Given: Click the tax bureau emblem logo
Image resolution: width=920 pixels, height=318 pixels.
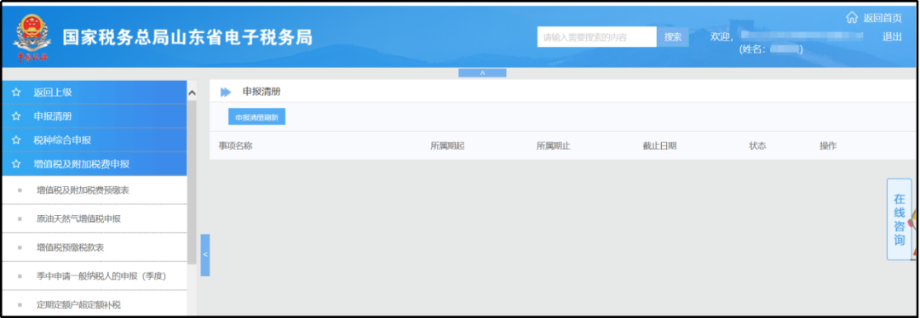Looking at the screenshot, I should pyautogui.click(x=32, y=38).
